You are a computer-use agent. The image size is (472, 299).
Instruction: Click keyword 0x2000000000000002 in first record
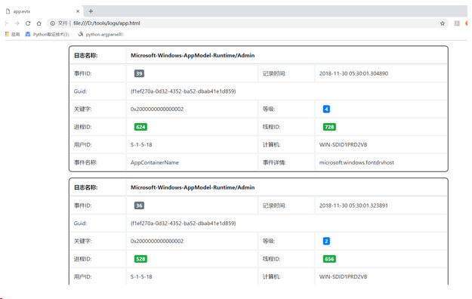coord(157,109)
